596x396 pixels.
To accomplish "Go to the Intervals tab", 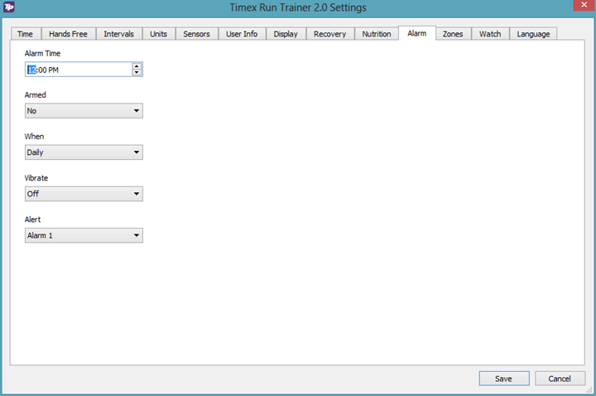I will pyautogui.click(x=118, y=34).
